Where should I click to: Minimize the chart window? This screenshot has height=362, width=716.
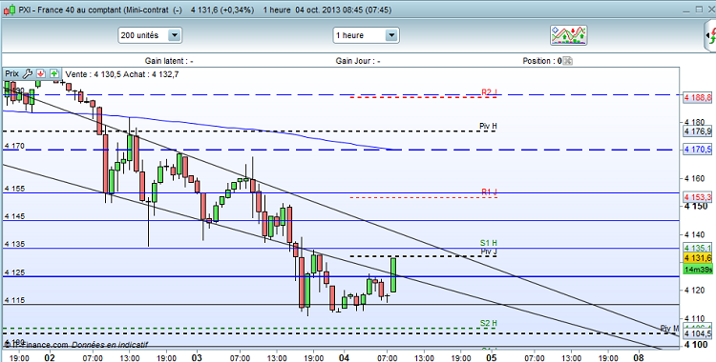pyautogui.click(x=687, y=10)
